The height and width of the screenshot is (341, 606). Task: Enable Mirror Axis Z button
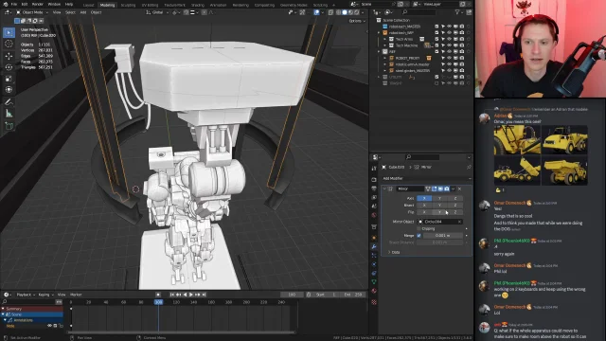pos(454,198)
